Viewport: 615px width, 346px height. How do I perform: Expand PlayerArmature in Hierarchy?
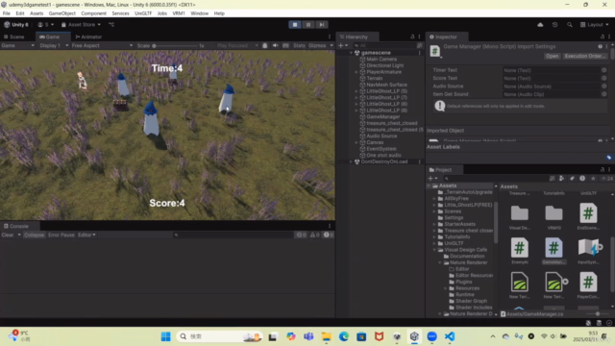click(x=357, y=72)
